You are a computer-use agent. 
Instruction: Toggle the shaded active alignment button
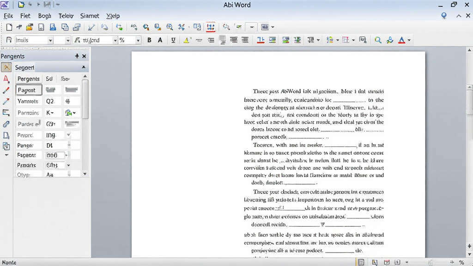coord(223,40)
